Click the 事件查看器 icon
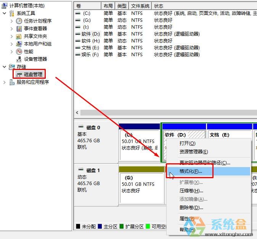 point(19,29)
